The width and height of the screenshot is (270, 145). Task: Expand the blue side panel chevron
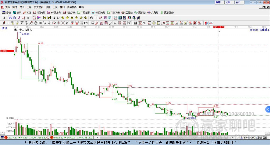click(x=268, y=109)
